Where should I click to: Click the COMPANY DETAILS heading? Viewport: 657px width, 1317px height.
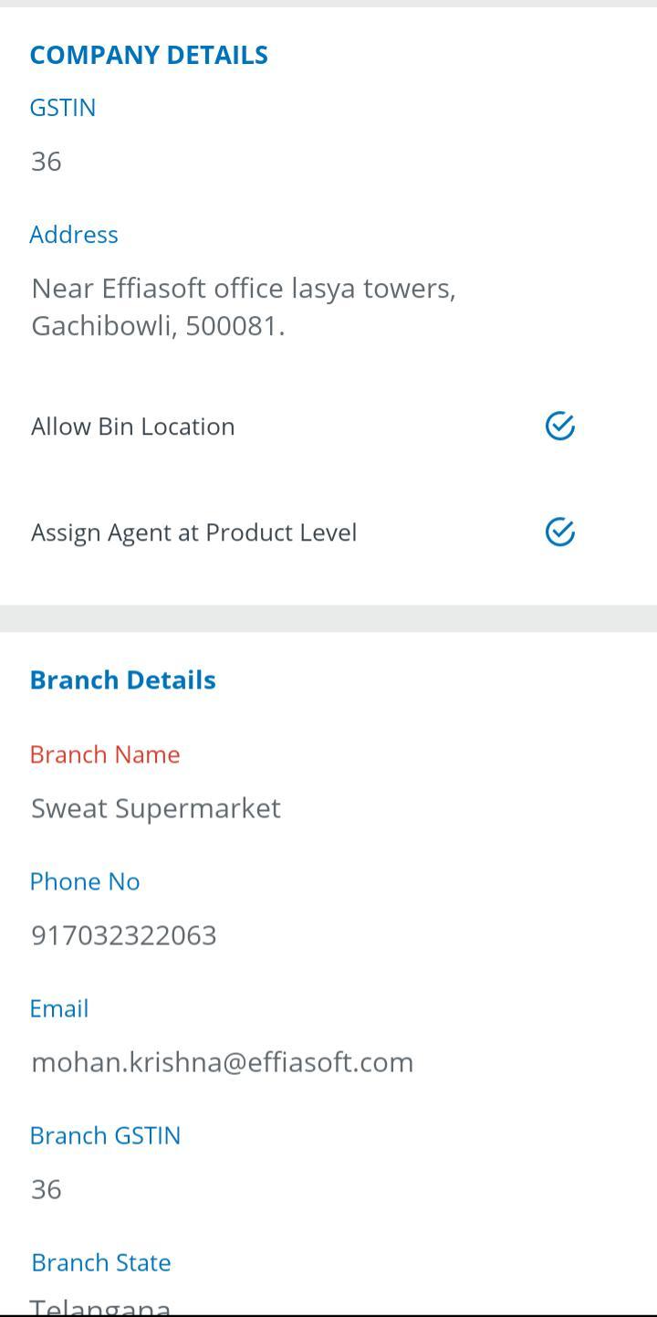tap(149, 55)
